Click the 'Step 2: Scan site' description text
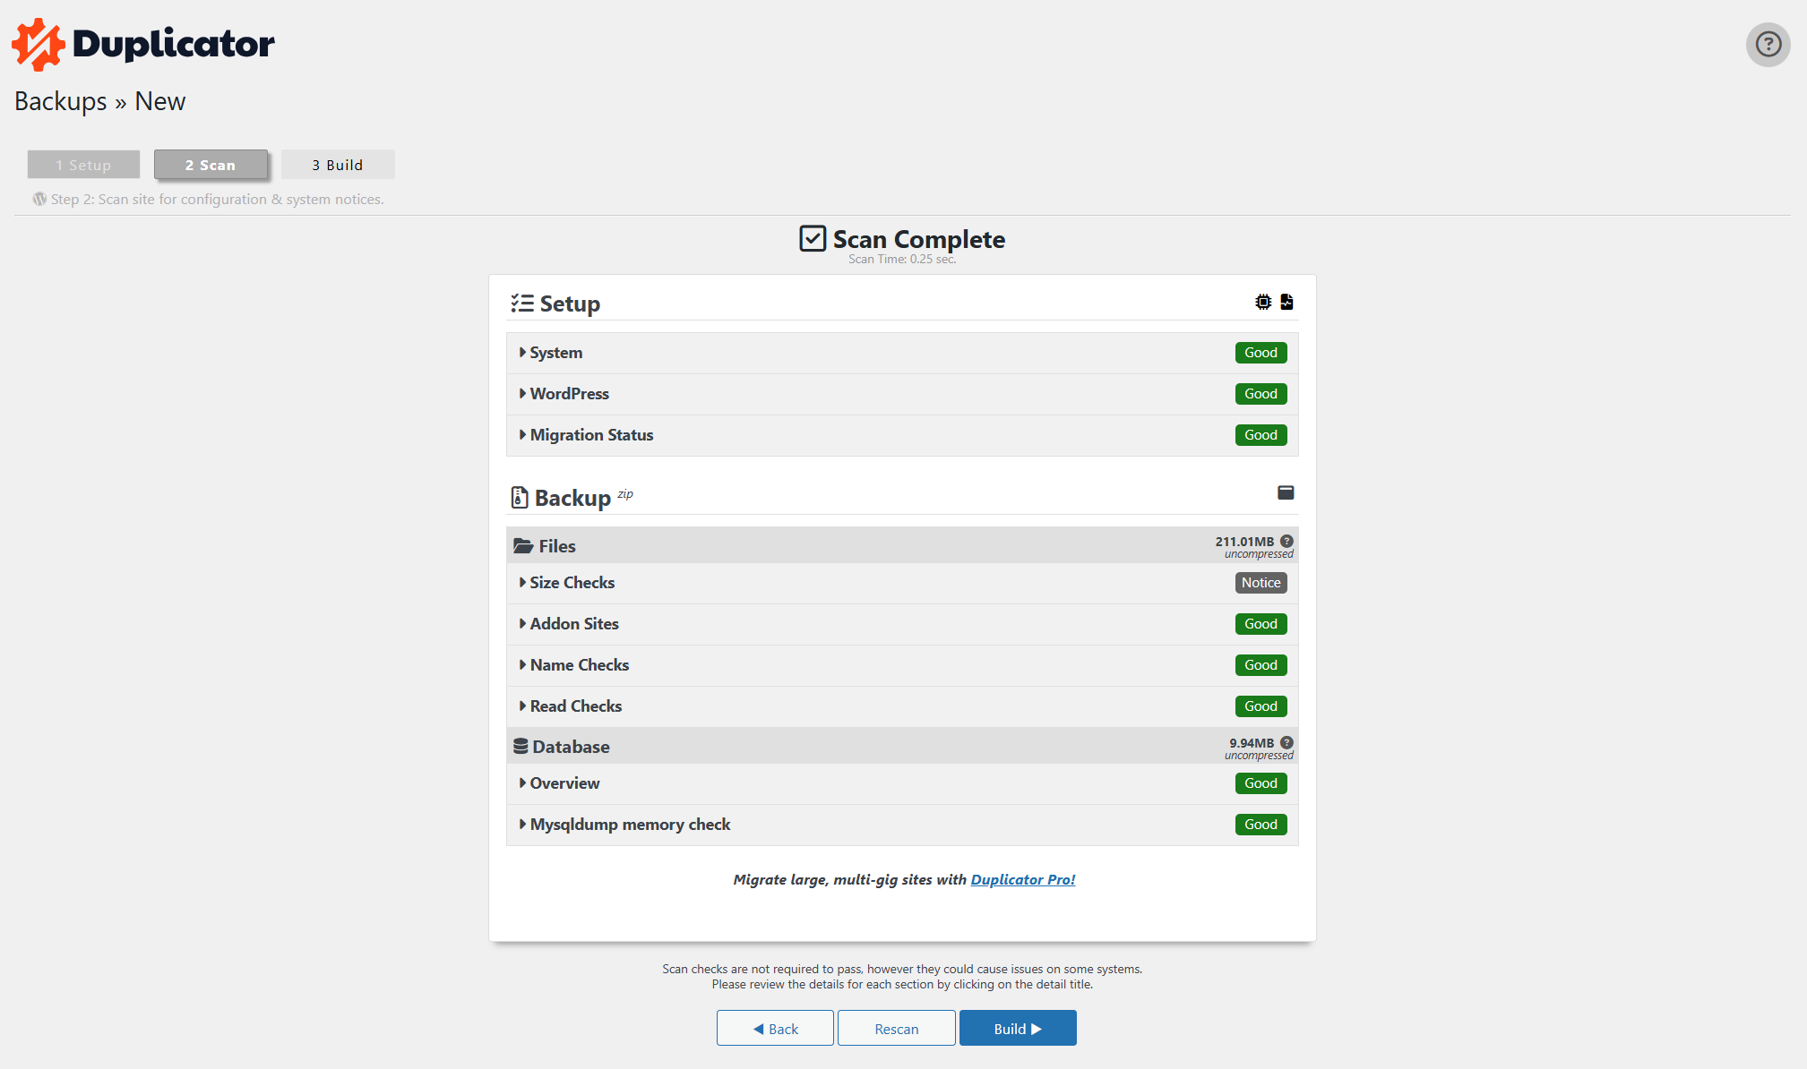1807x1069 pixels. pyautogui.click(x=218, y=200)
